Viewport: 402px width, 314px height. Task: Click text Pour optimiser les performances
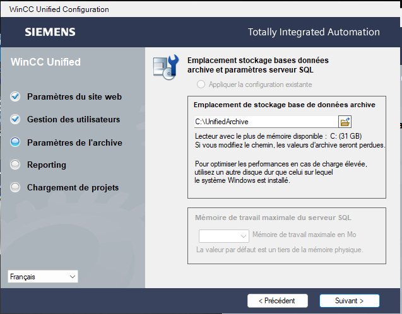(281, 172)
